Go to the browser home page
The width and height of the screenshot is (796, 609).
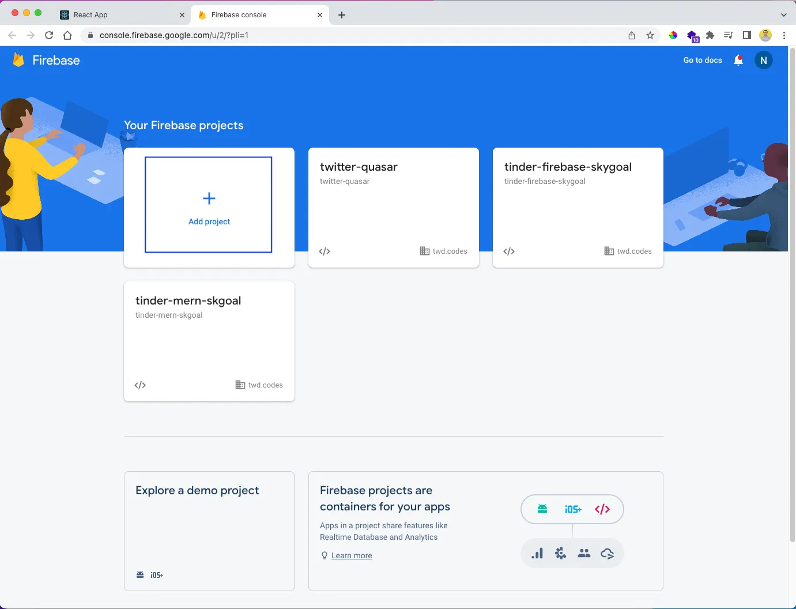click(x=67, y=35)
